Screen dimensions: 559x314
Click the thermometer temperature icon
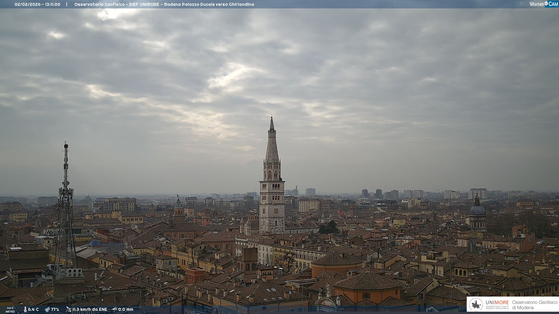point(25,310)
